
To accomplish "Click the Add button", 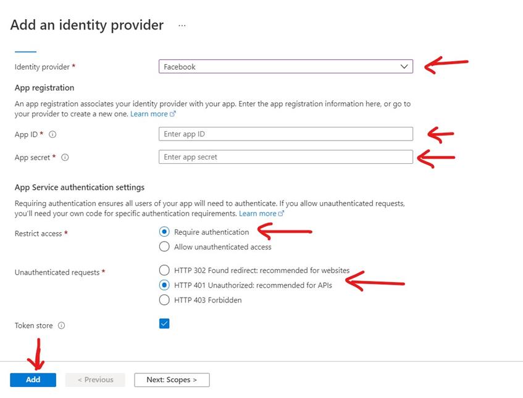I will [x=33, y=380].
